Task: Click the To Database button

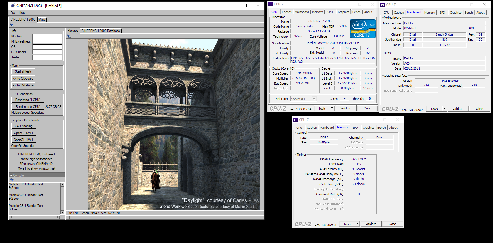Action: click(x=23, y=85)
